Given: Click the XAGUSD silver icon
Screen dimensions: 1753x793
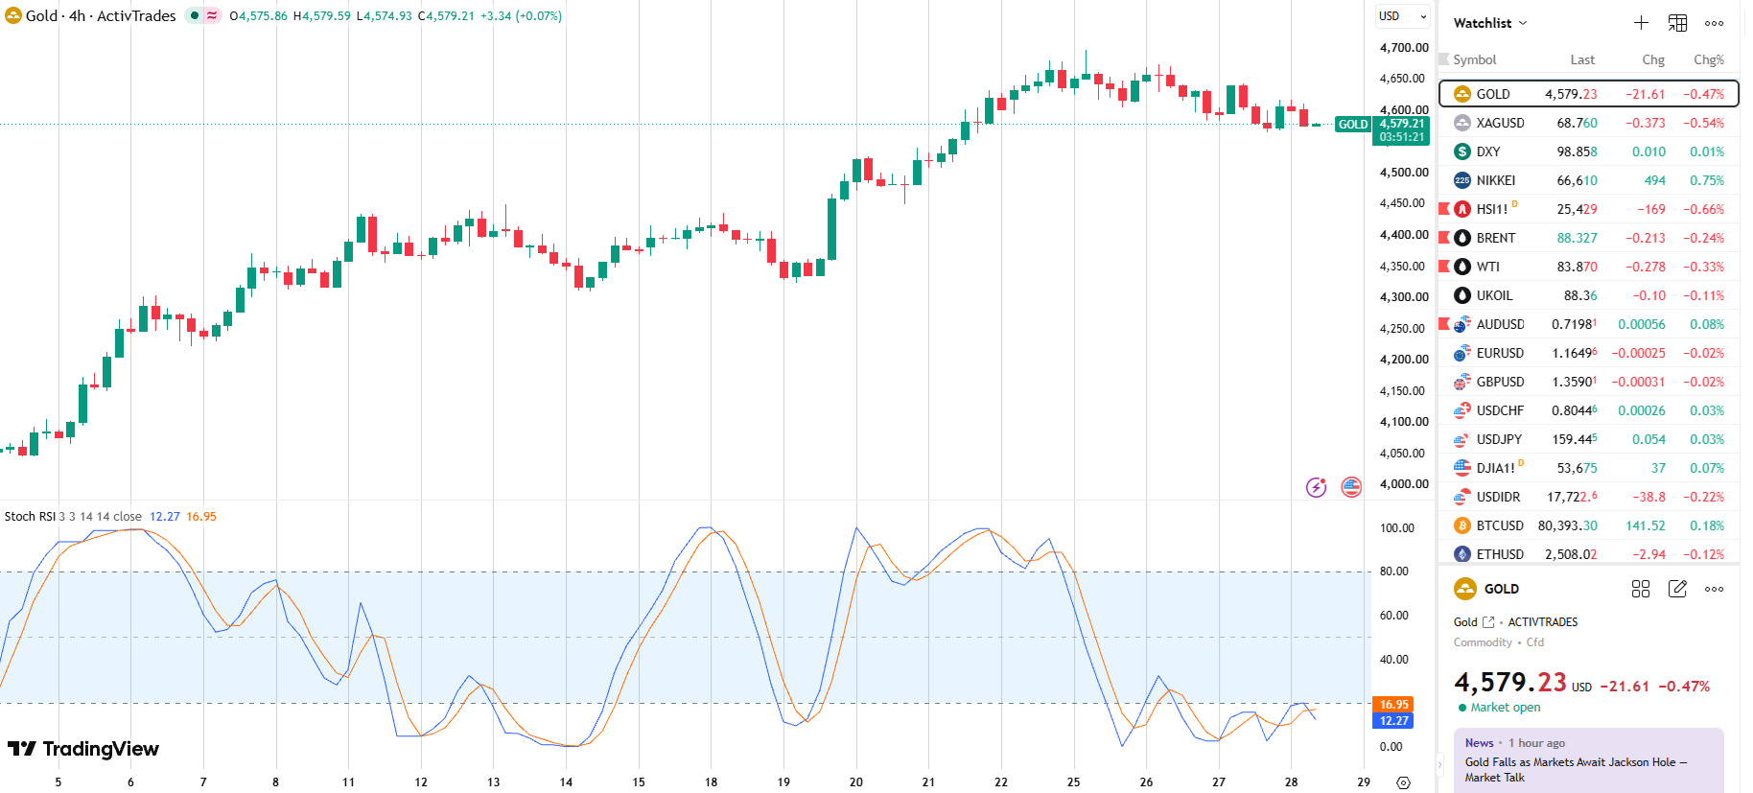Looking at the screenshot, I should point(1462,123).
